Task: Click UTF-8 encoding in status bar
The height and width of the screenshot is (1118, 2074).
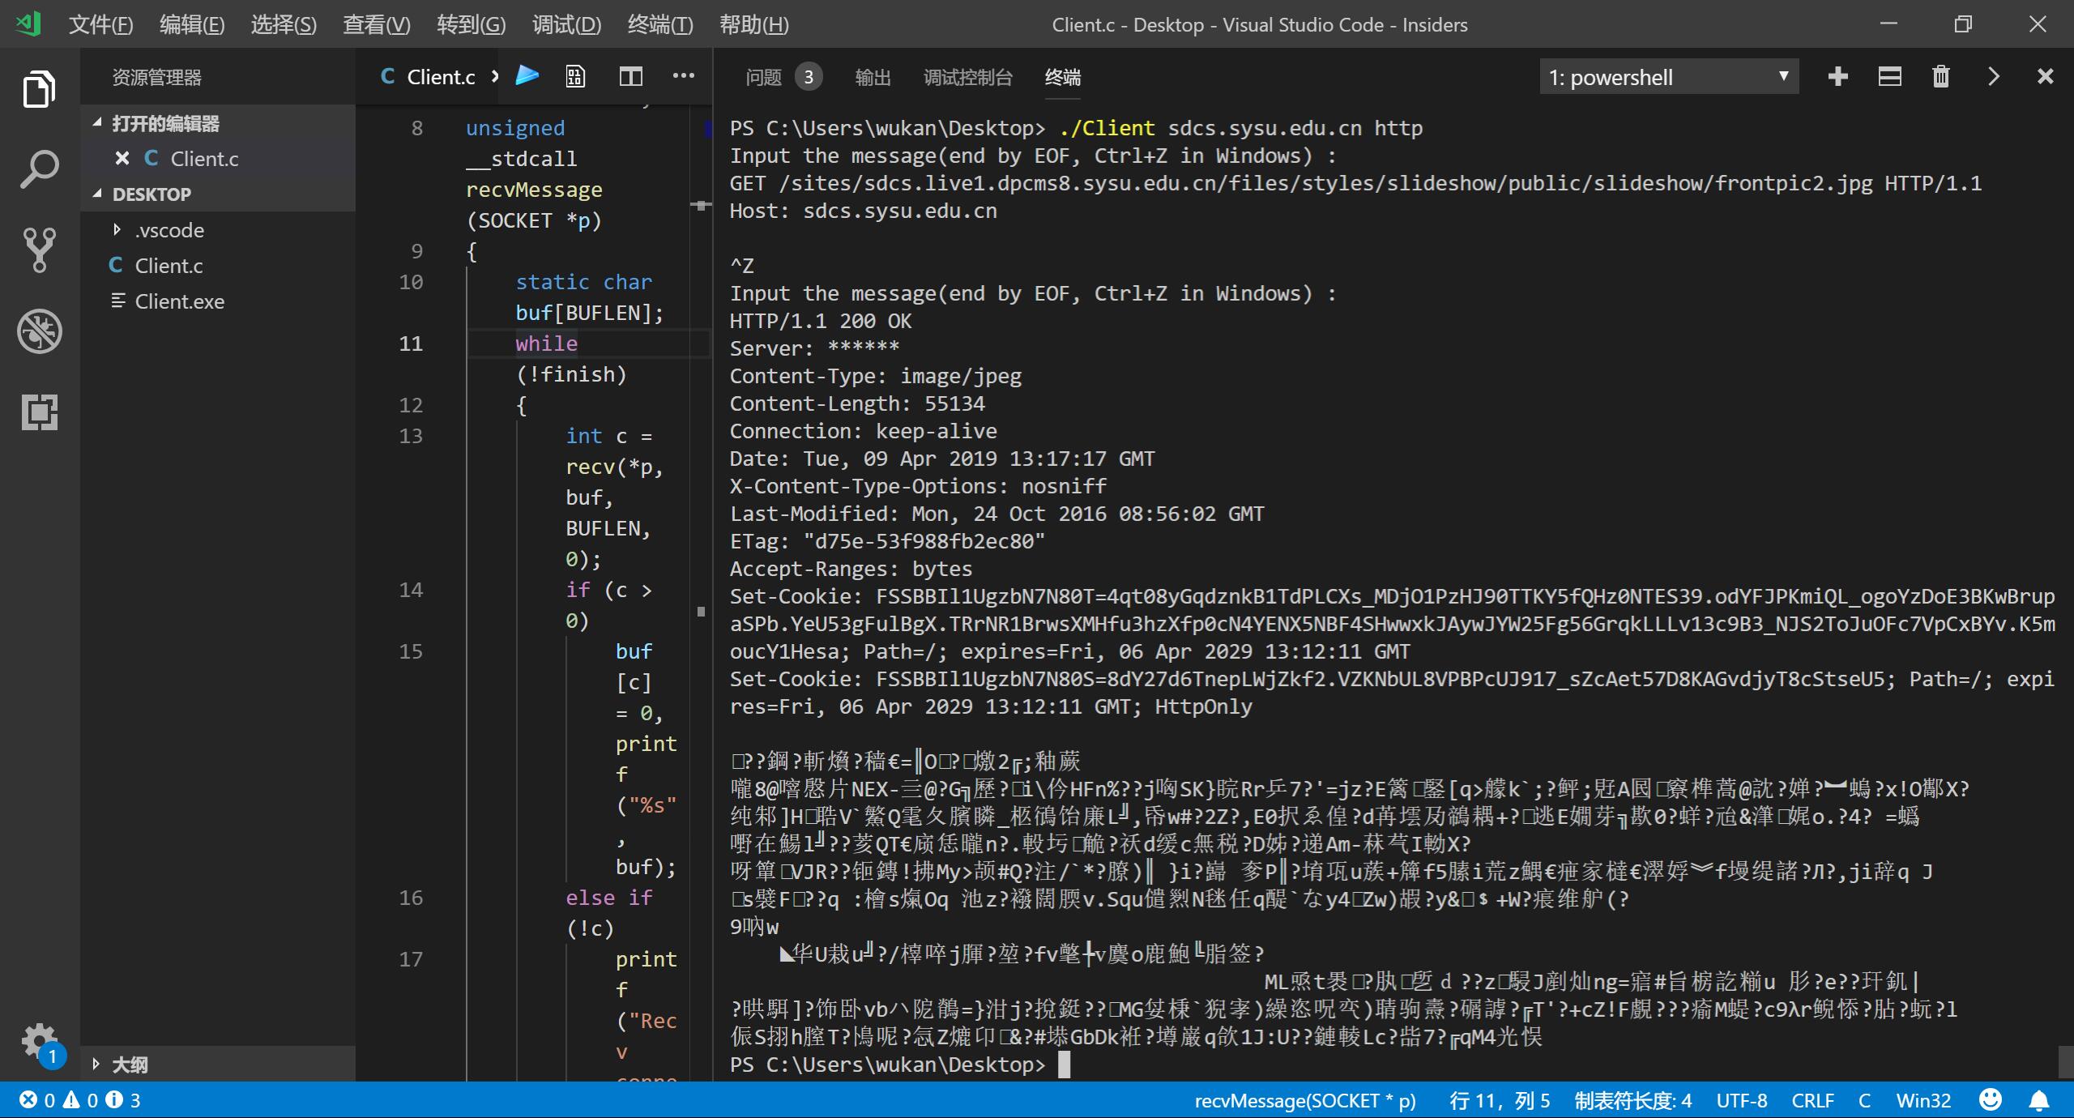Action: pyautogui.click(x=1741, y=1100)
